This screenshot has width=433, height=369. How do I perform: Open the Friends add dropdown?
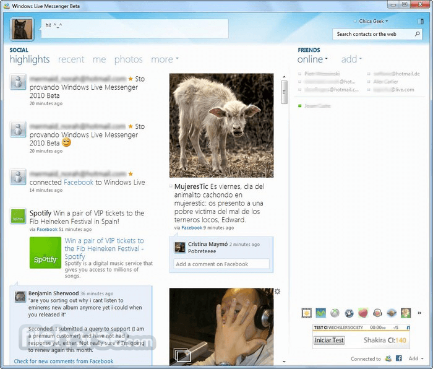click(351, 59)
